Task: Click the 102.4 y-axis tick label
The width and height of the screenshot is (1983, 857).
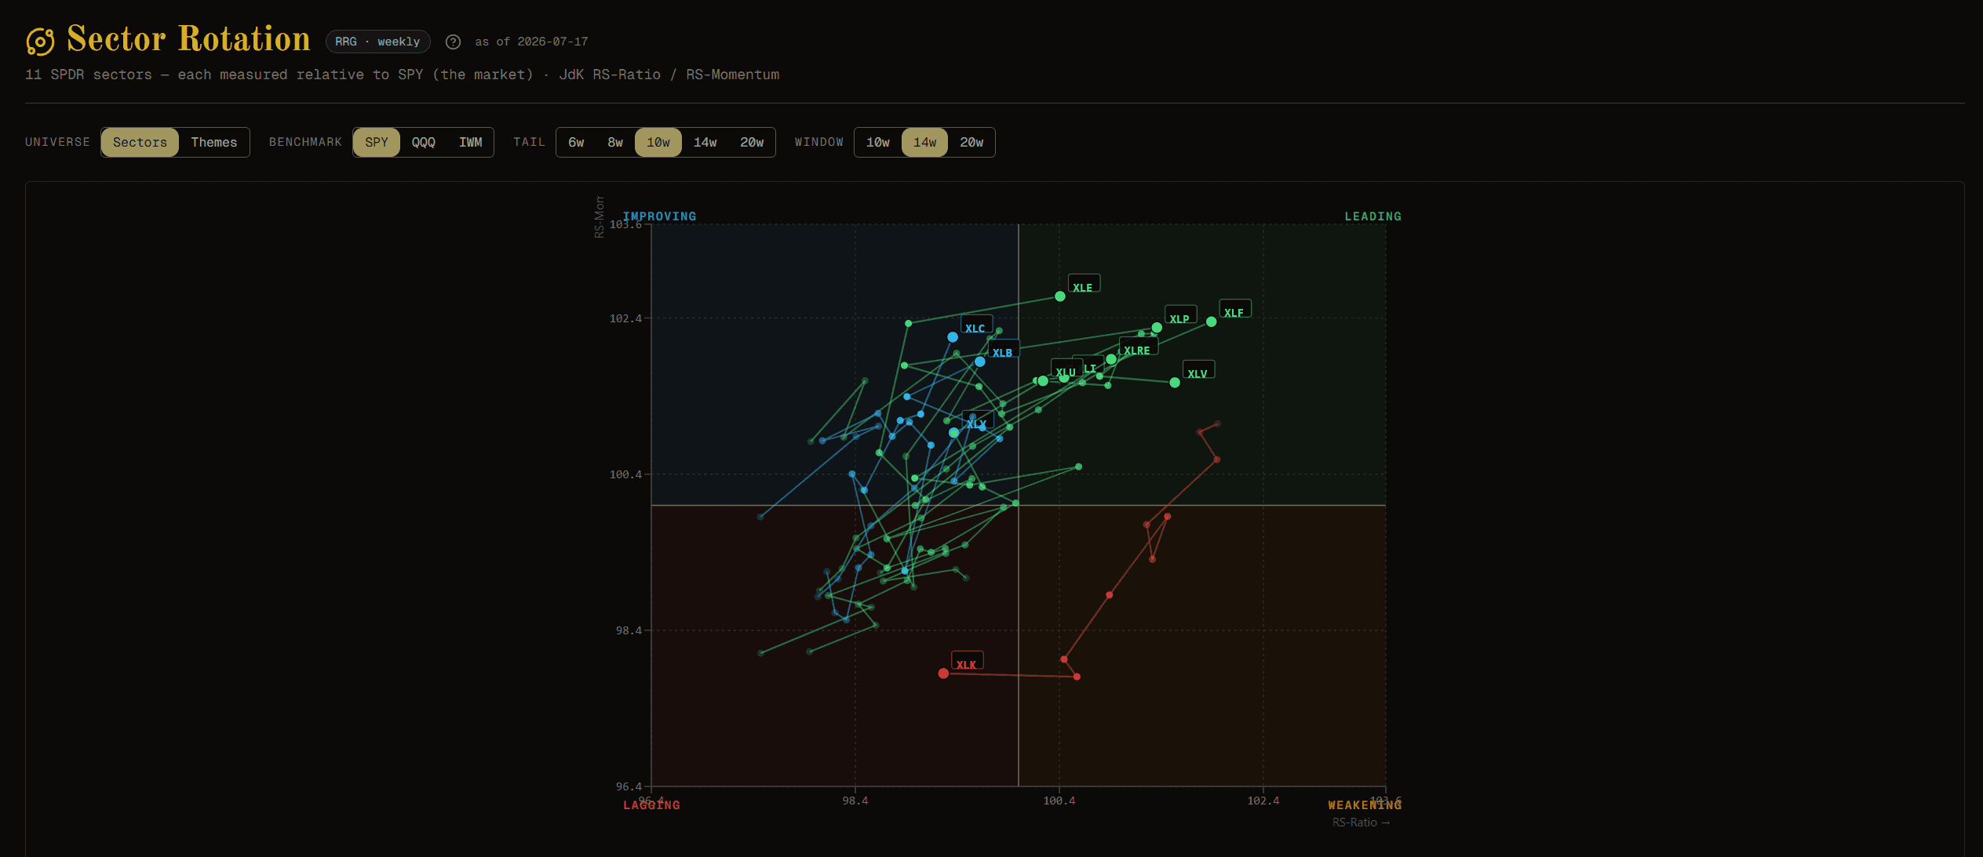Action: pyautogui.click(x=625, y=318)
